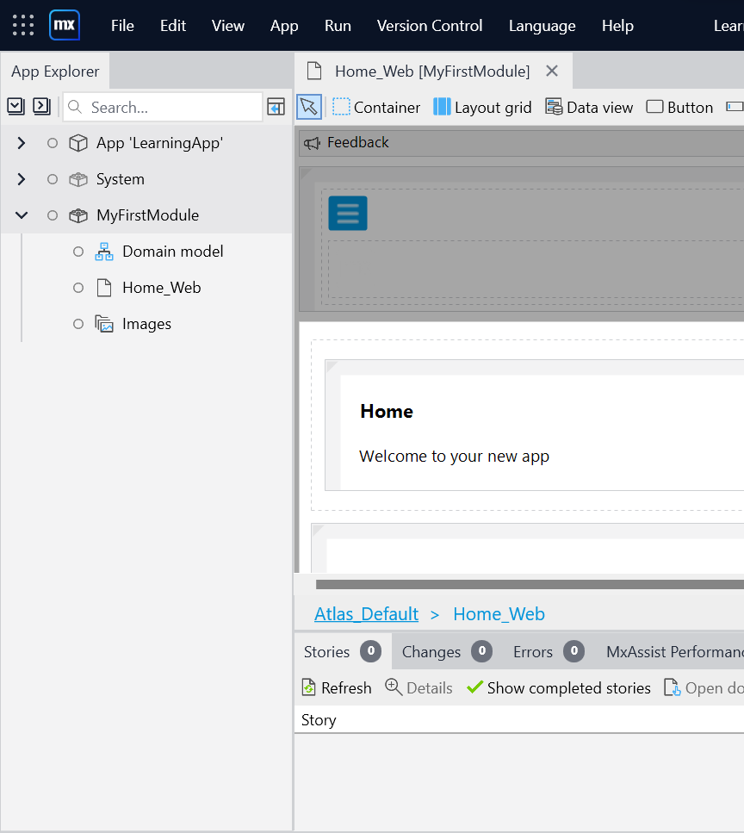Expand the System module node
The width and height of the screenshot is (744, 833).
click(x=22, y=179)
